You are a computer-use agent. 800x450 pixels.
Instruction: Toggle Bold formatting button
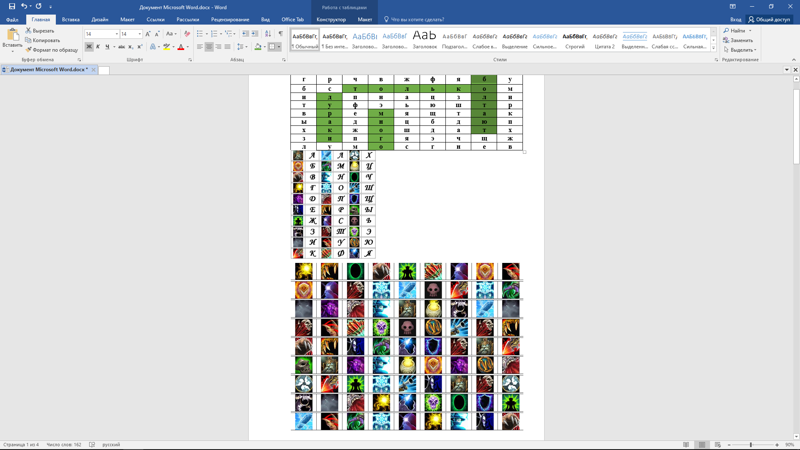[x=89, y=47]
